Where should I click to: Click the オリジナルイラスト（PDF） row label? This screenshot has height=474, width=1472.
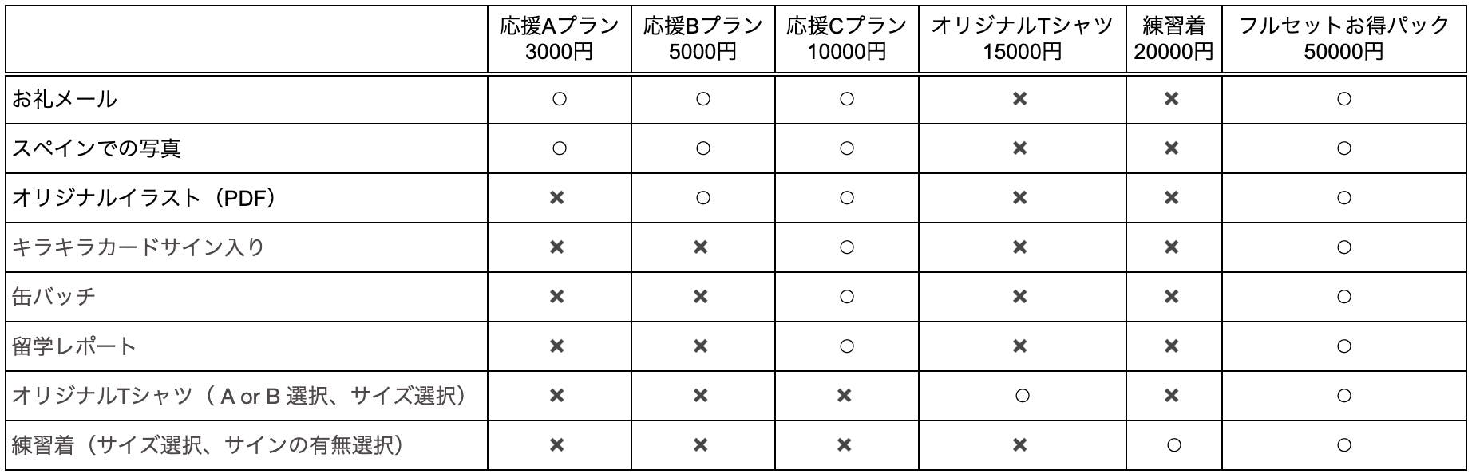pos(144,198)
